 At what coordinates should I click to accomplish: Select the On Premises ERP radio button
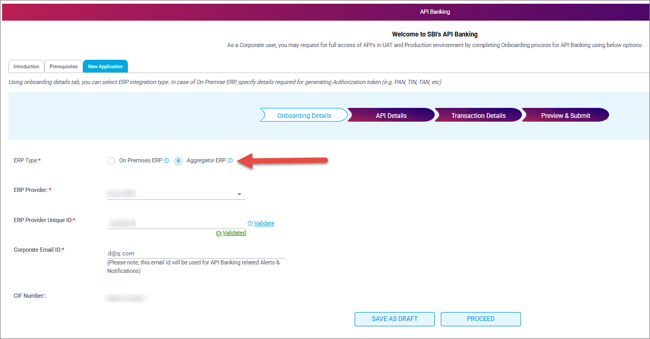[111, 161]
